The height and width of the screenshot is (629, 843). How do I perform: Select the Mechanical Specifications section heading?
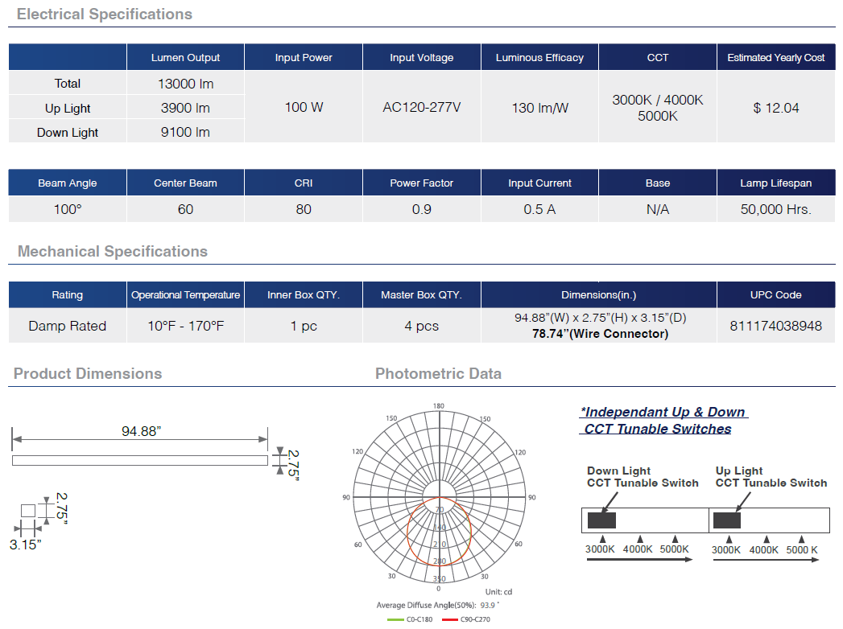click(113, 252)
